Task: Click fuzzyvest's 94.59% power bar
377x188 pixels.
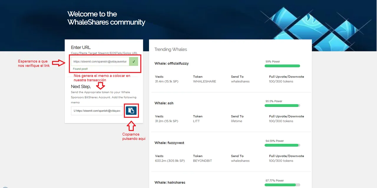Action: coord(282,145)
